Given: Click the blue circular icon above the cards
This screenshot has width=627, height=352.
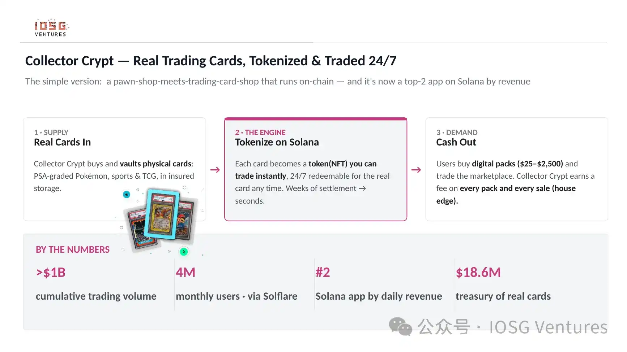Looking at the screenshot, I should click(x=126, y=195).
